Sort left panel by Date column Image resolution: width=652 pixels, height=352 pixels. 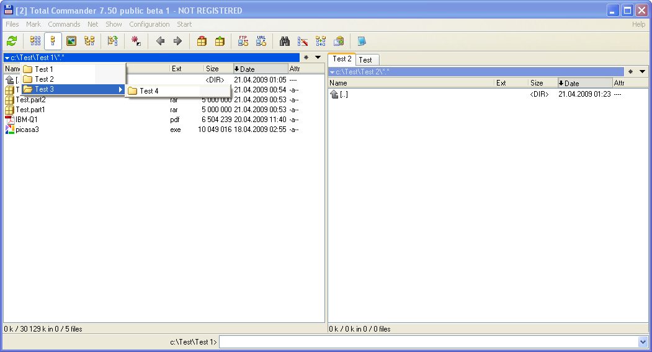tap(261, 69)
